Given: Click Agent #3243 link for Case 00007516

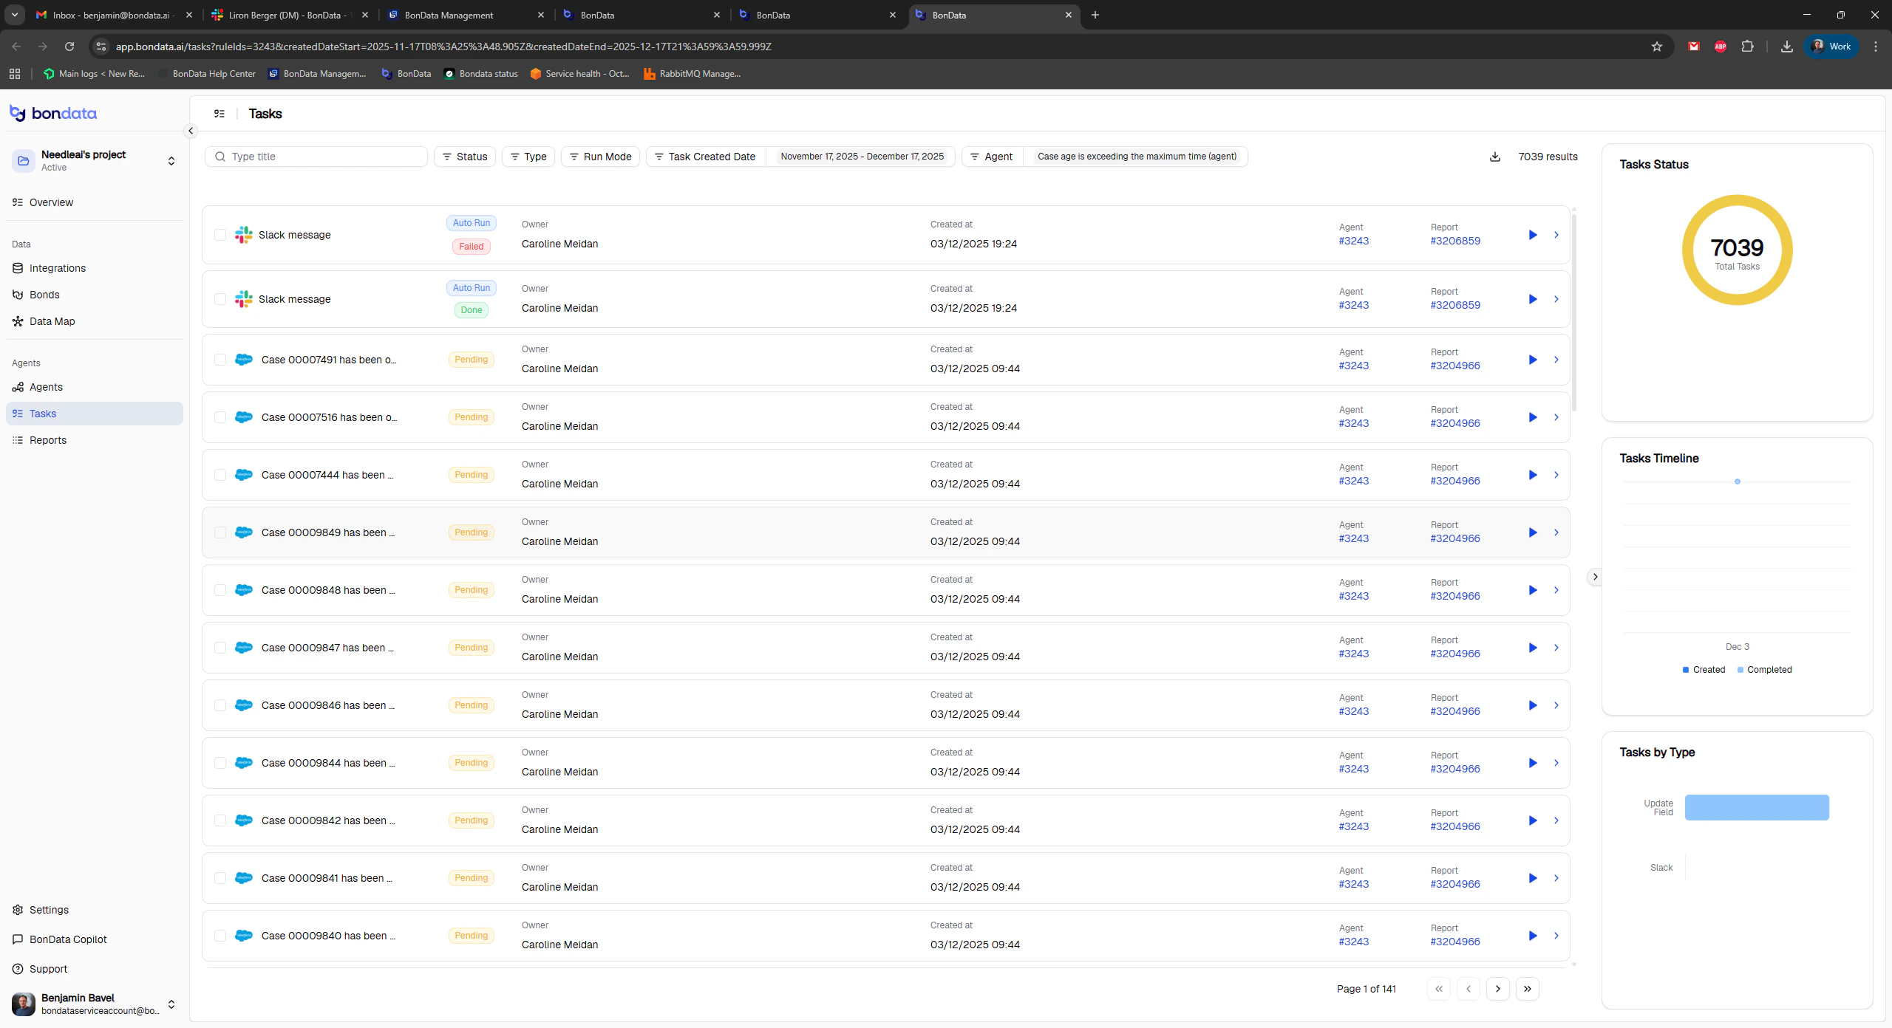Looking at the screenshot, I should (x=1353, y=423).
